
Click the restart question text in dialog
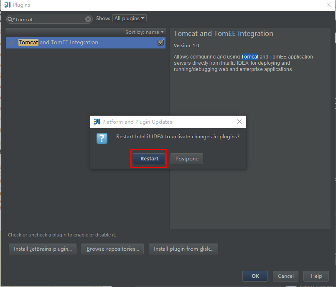(x=178, y=137)
